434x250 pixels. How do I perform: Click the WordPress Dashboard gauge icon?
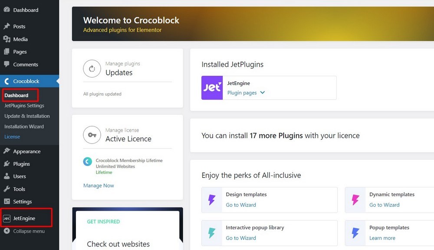(7, 10)
